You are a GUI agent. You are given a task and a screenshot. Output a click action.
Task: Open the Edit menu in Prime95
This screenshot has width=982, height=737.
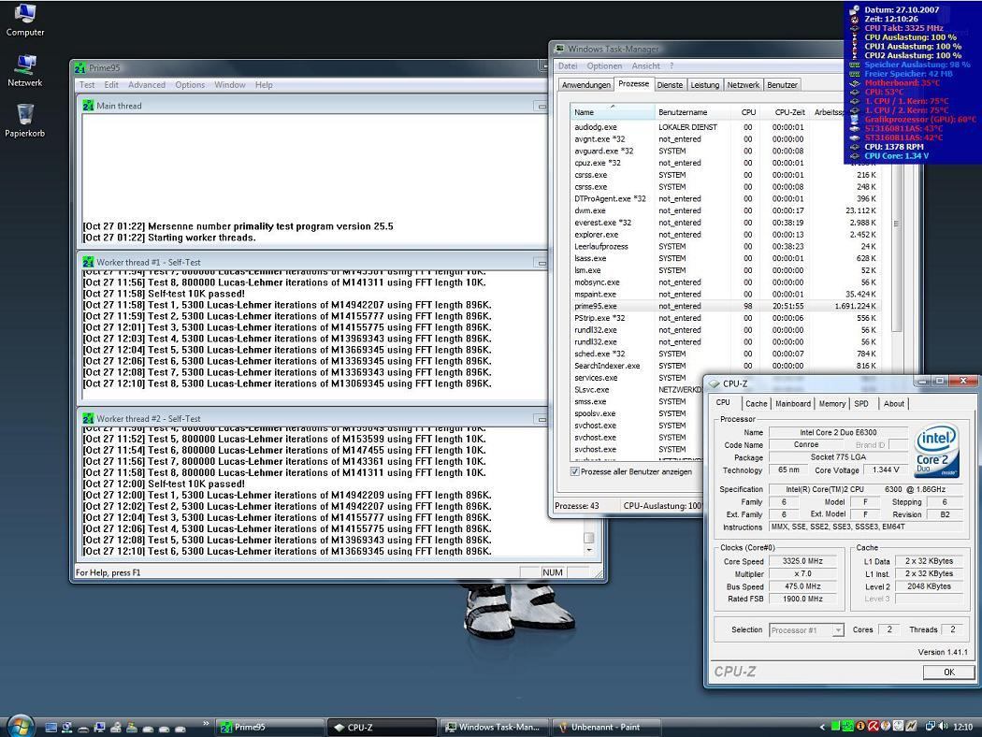(111, 84)
